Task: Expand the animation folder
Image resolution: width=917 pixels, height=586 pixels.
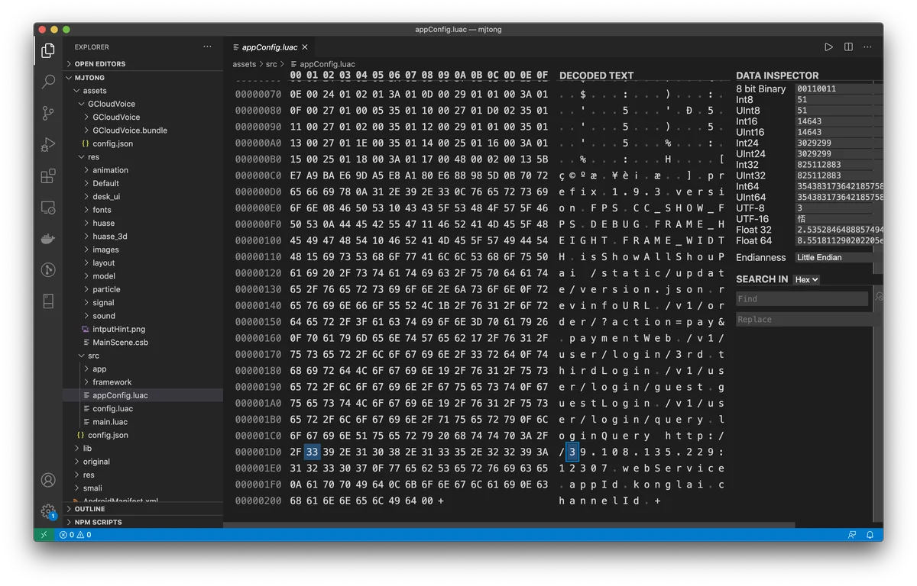Action: coord(110,170)
